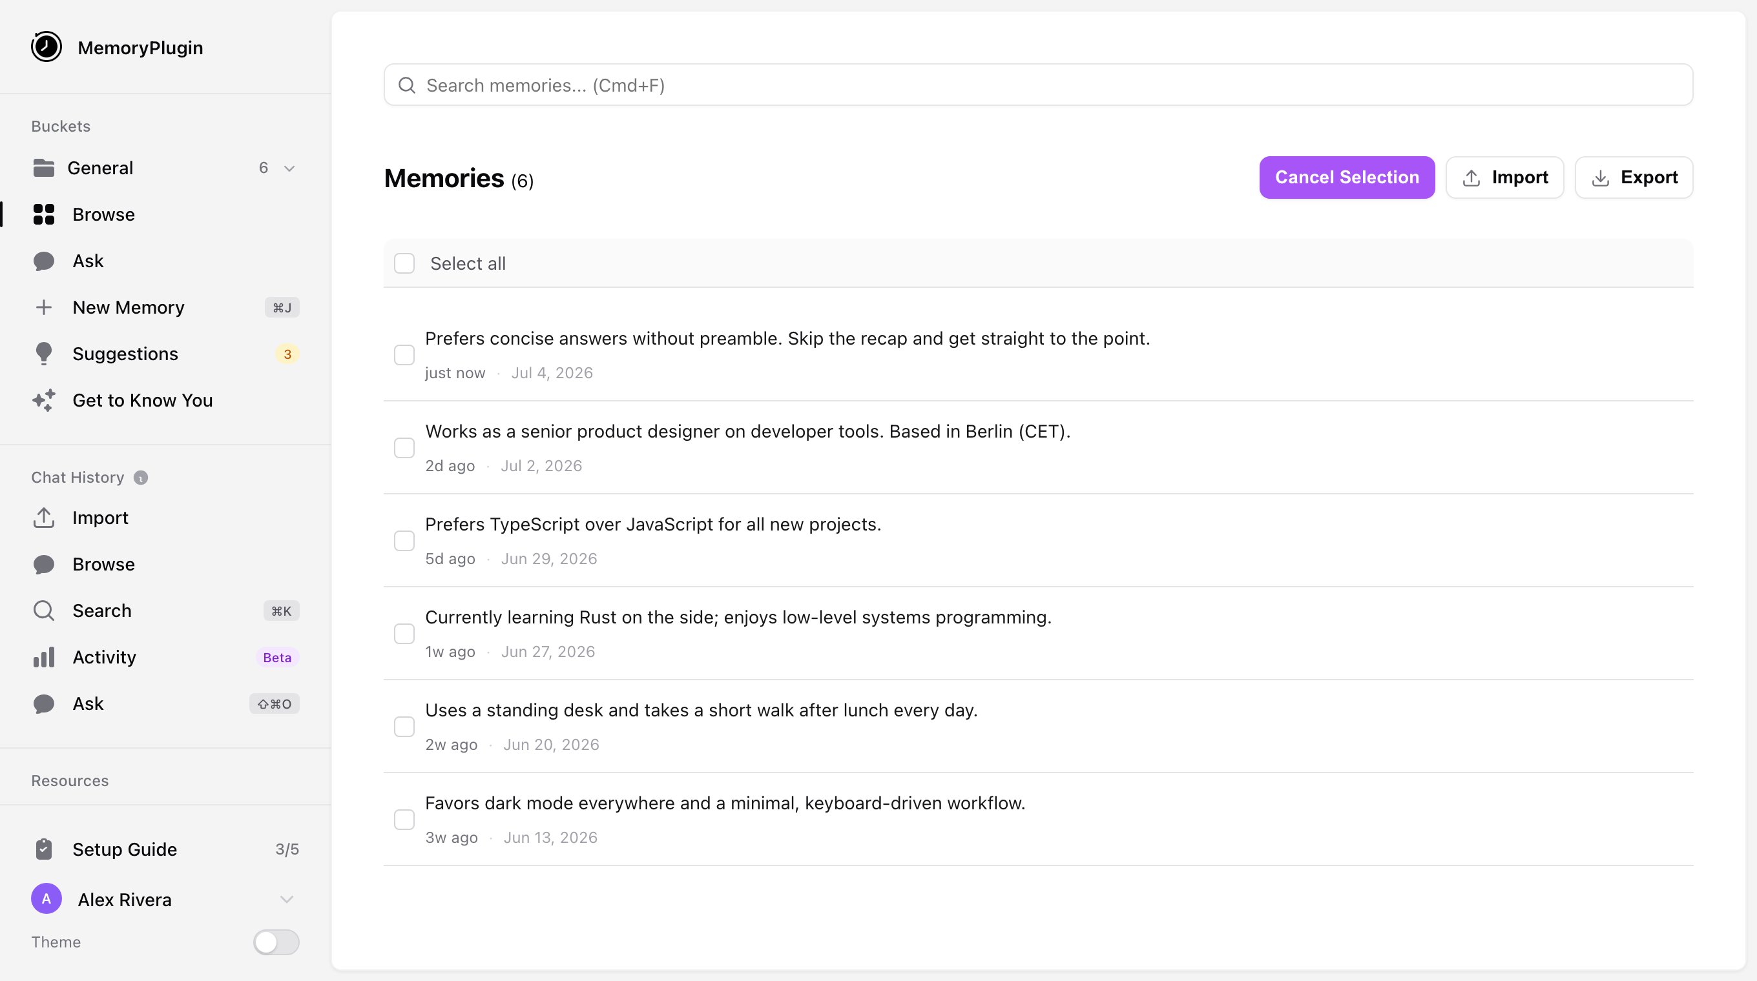The image size is (1757, 981).
Task: Click the Activity bar chart icon
Action: (44, 658)
